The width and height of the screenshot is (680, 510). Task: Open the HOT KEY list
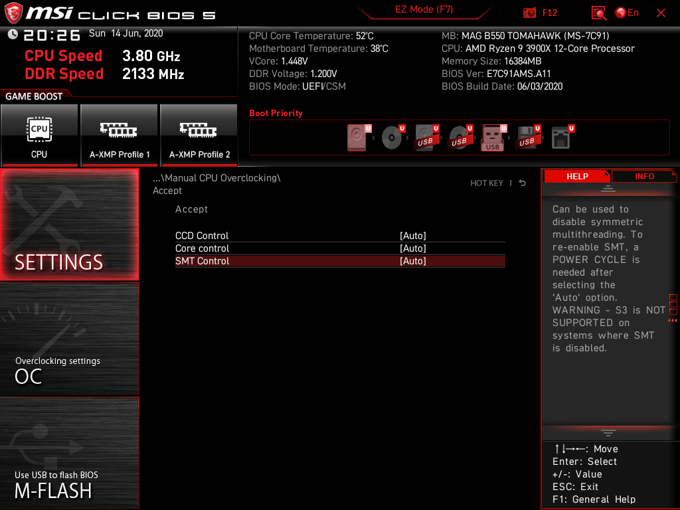click(487, 183)
